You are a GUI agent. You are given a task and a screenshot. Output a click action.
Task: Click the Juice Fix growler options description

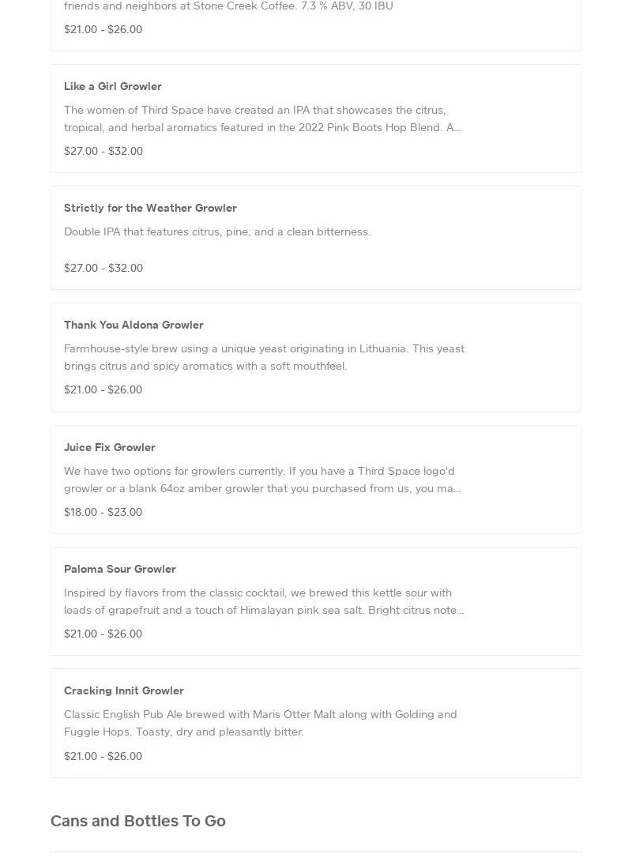click(x=262, y=480)
